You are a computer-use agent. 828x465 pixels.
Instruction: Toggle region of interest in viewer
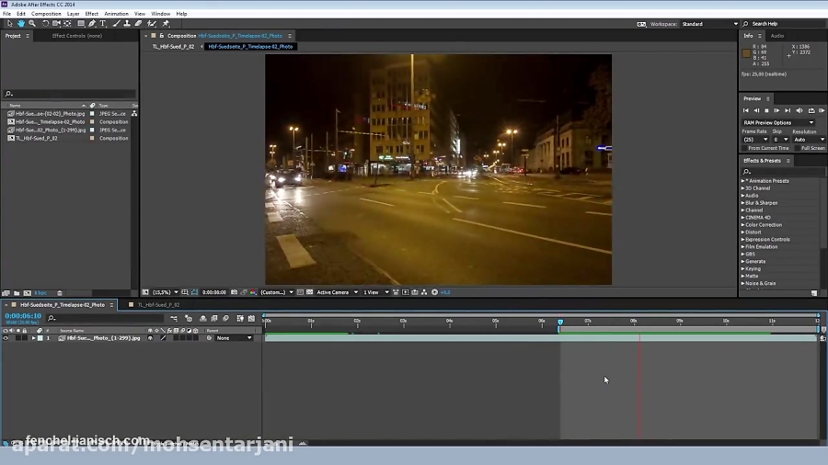coord(300,292)
